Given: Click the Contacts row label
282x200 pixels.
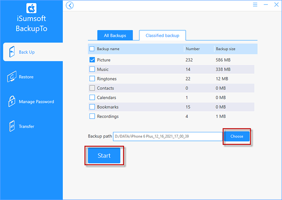Looking at the screenshot, I should pos(106,88).
